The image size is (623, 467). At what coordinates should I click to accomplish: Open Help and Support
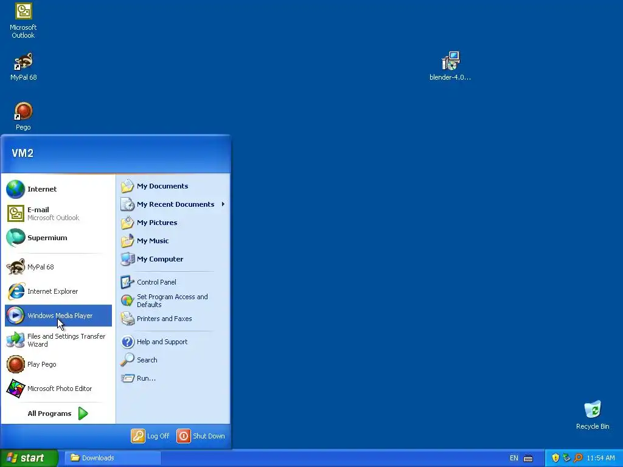tap(173, 342)
